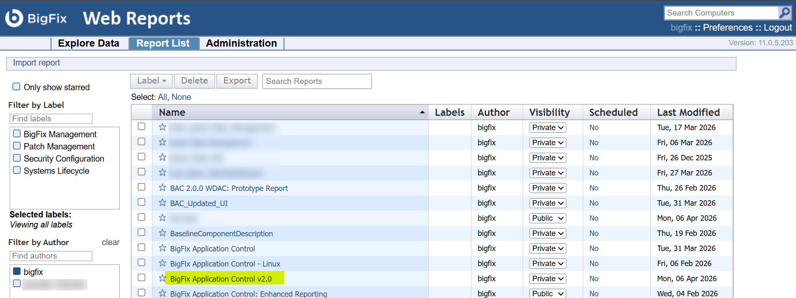Viewport: 796px width, 298px height.
Task: Open BAC 2.0.0 WDAC: Prototype Report
Action: [229, 188]
